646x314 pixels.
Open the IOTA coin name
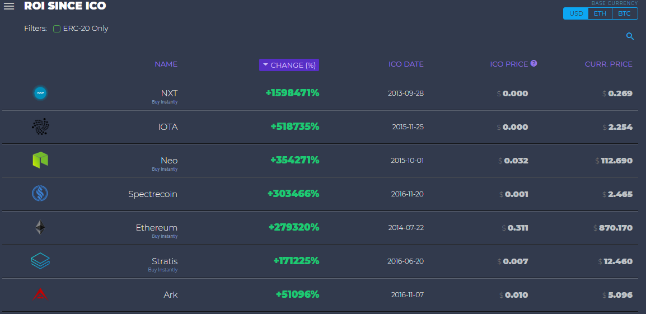[168, 127]
